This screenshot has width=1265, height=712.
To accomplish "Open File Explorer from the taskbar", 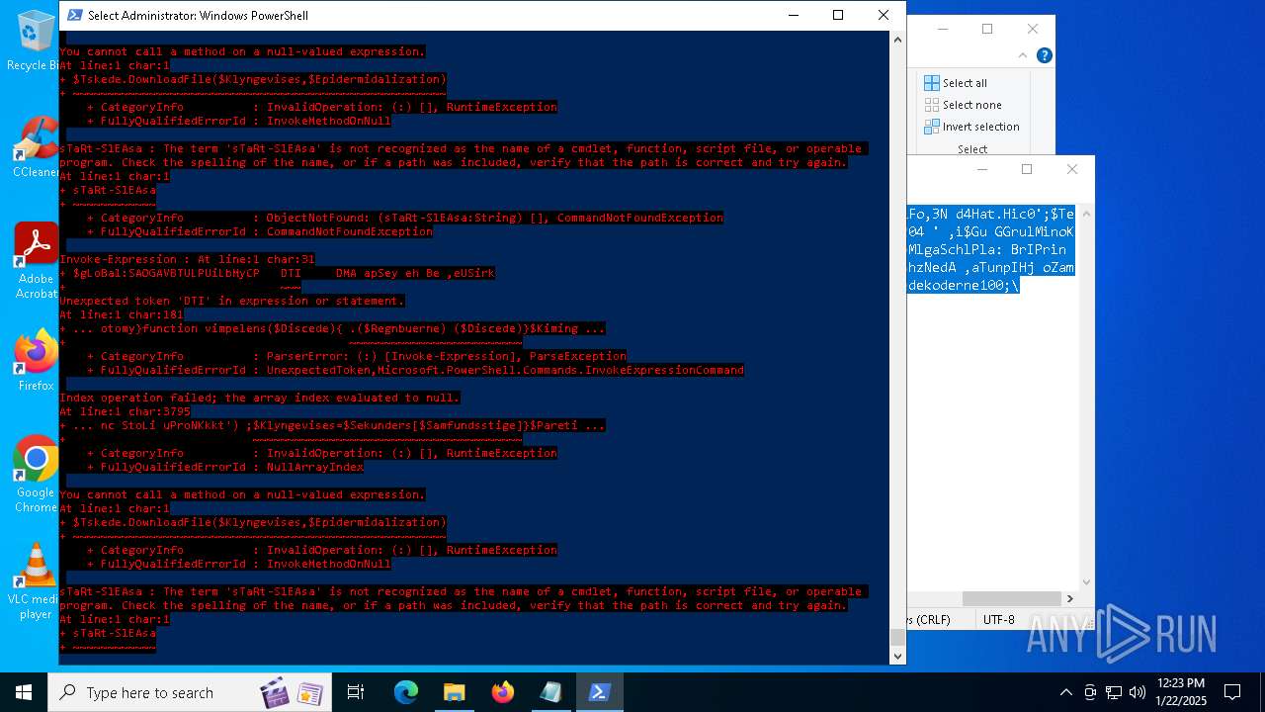I will pyautogui.click(x=455, y=692).
